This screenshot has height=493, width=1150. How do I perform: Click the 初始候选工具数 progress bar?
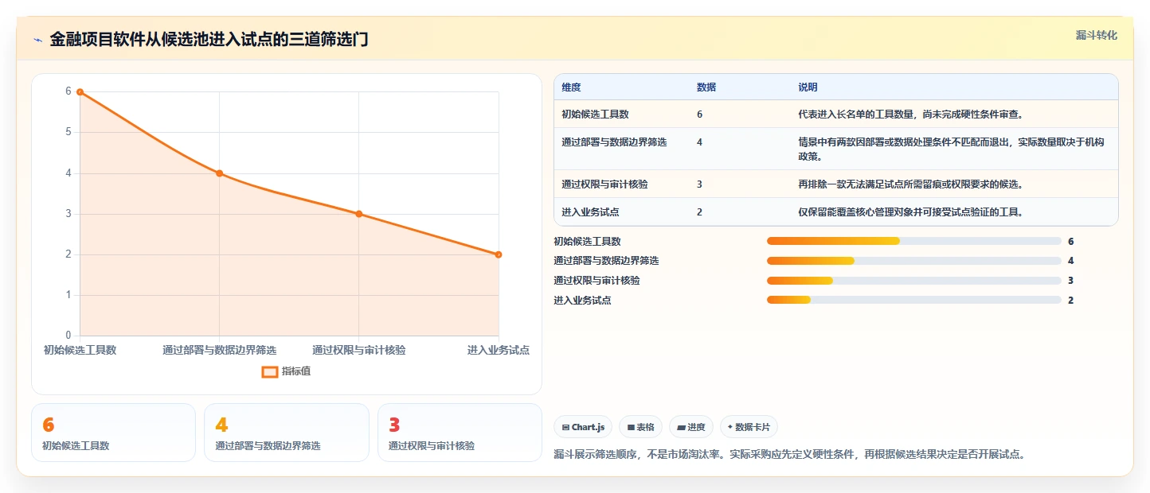click(914, 241)
